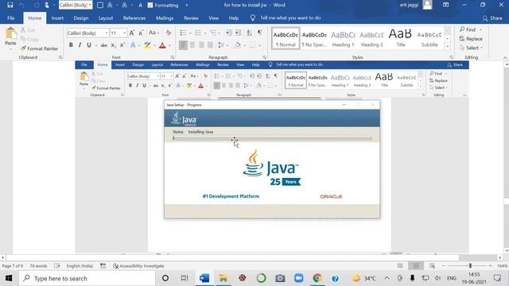Switch to the Mailings tab

165,18
